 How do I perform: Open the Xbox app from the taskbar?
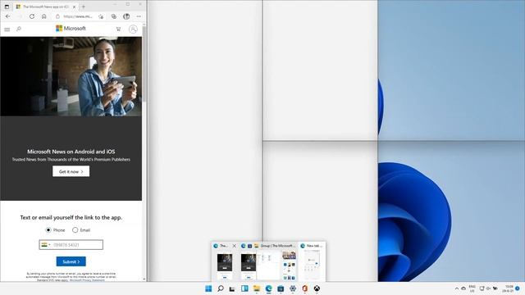pos(317,288)
